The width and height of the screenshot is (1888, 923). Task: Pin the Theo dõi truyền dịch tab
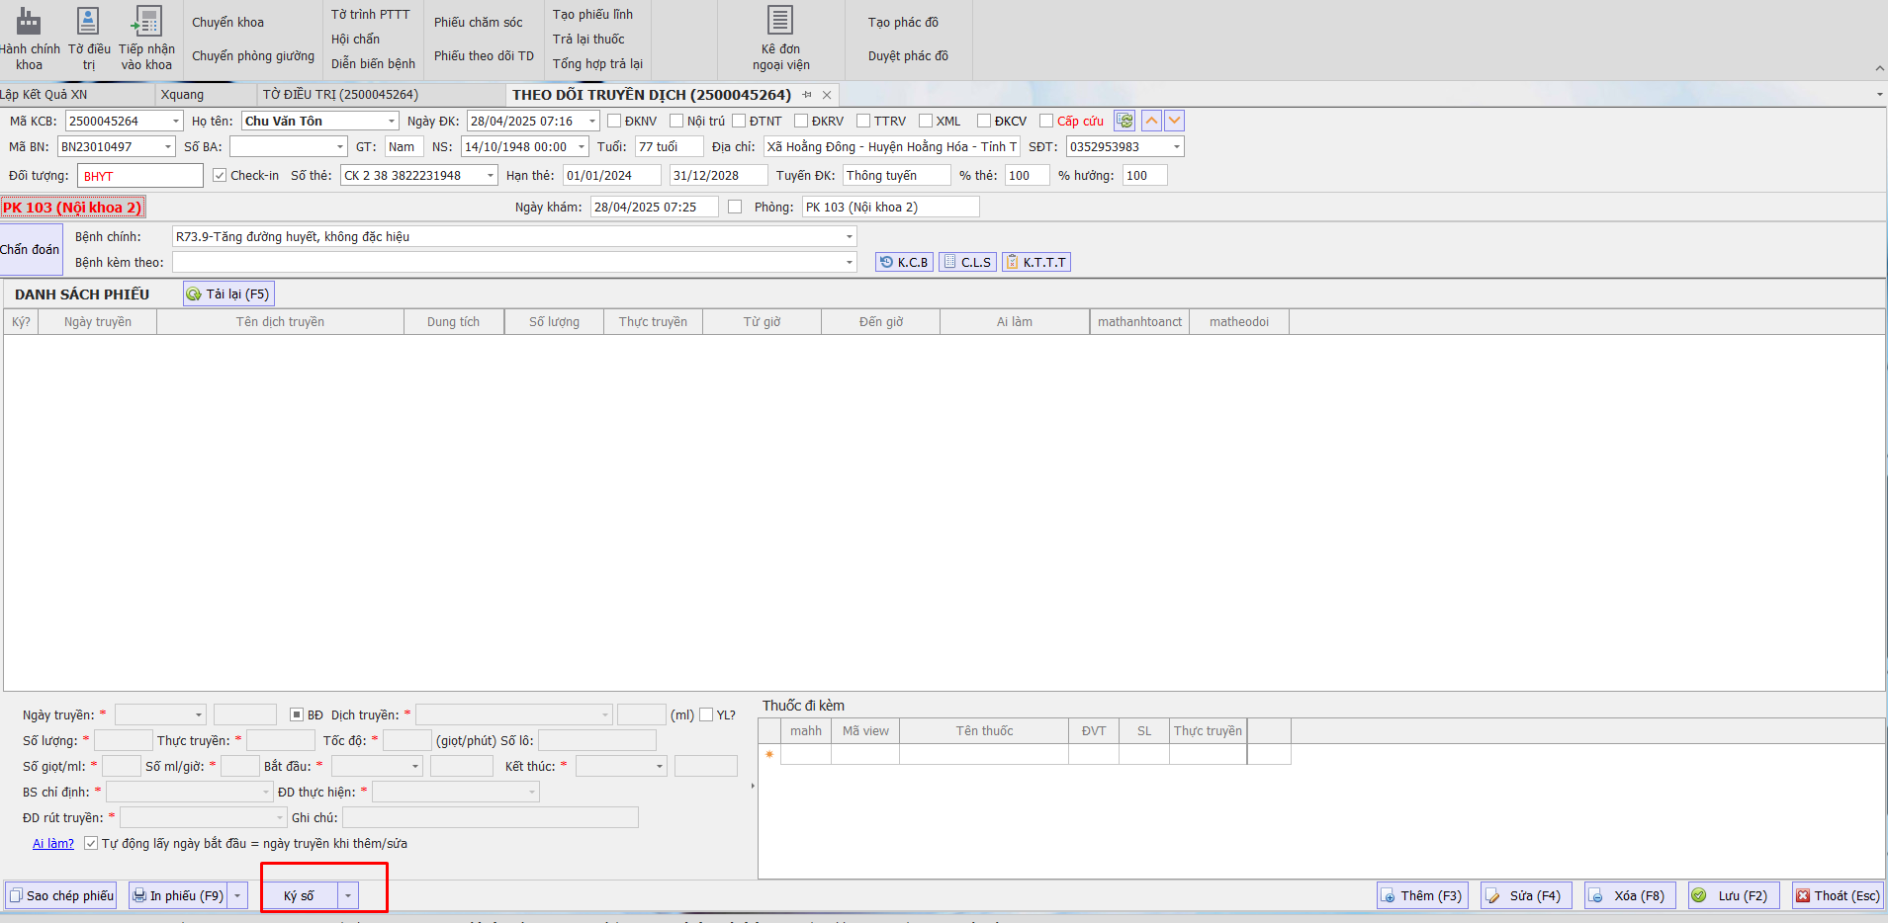click(x=807, y=95)
